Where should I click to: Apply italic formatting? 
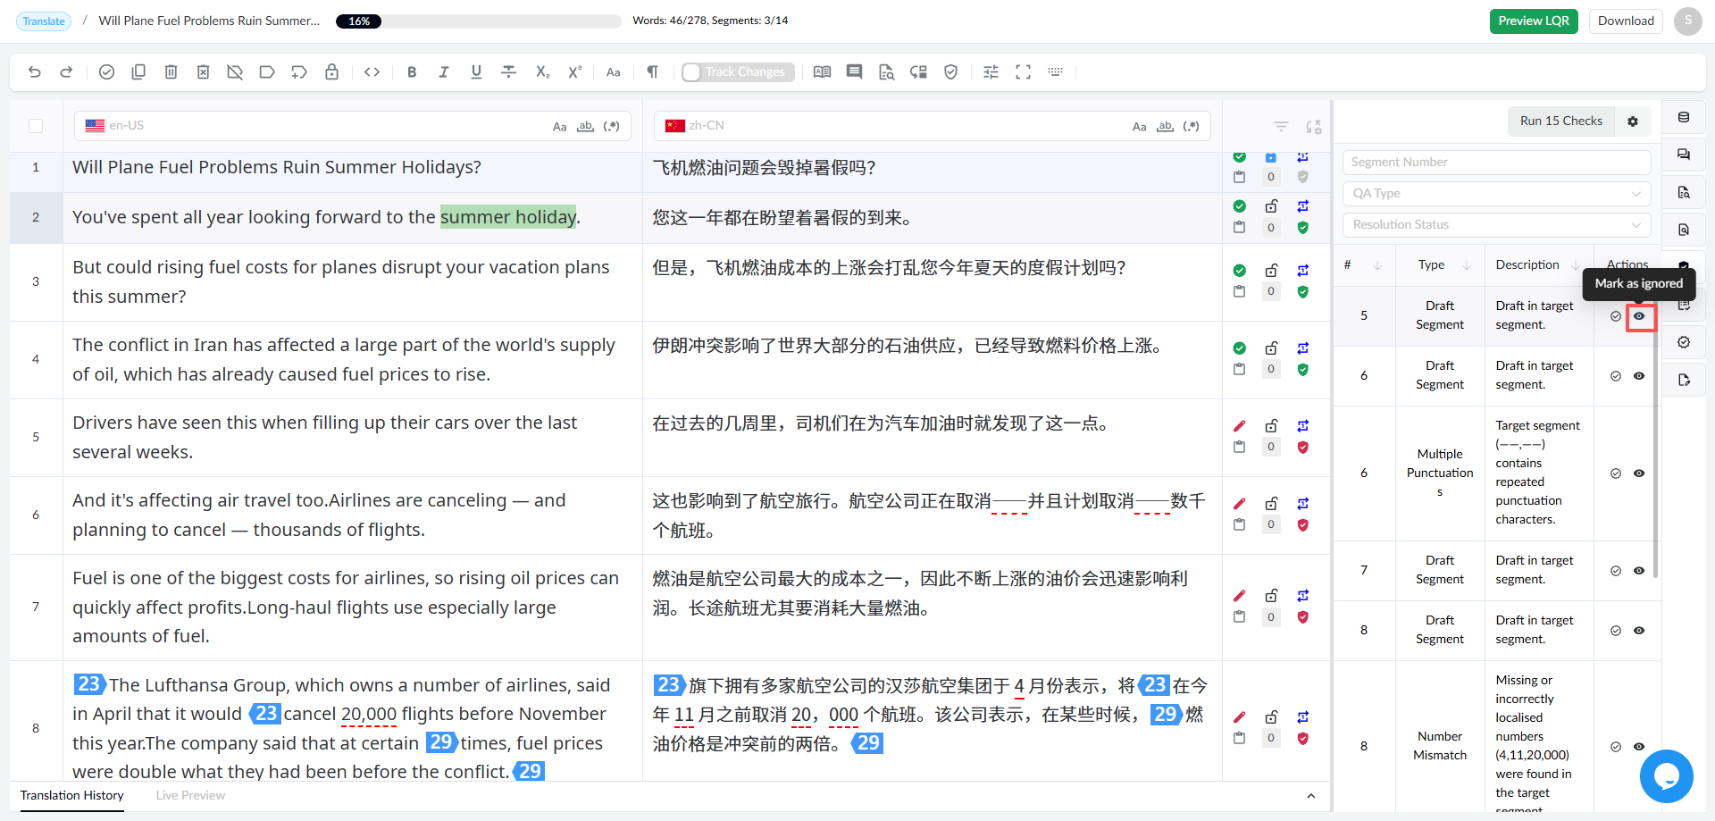click(x=444, y=72)
